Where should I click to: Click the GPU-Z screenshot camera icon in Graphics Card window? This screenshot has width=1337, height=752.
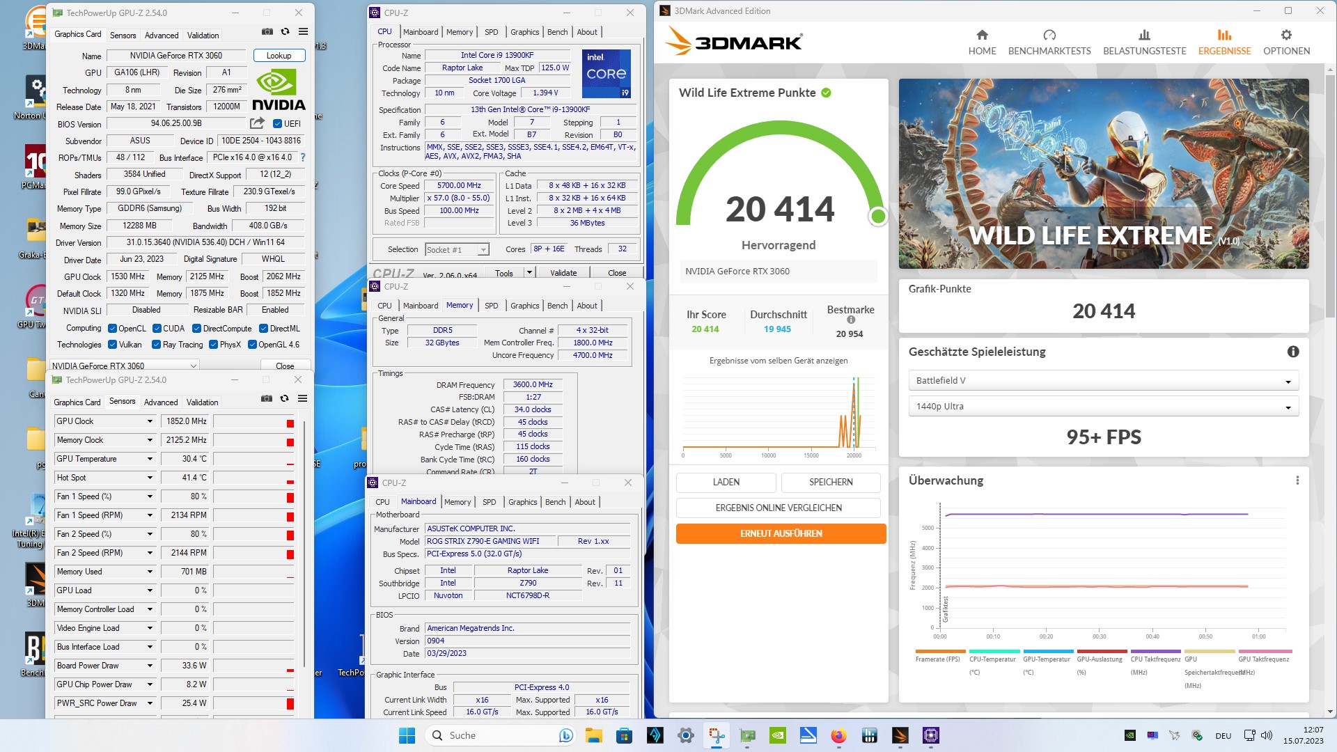[267, 32]
